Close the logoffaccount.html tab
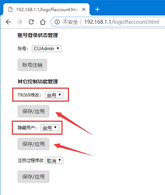Image resolution: width=165 pixels, height=195 pixels. (x=84, y=9)
